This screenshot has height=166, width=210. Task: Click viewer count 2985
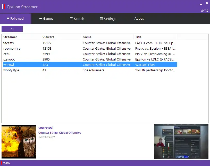[46, 59]
